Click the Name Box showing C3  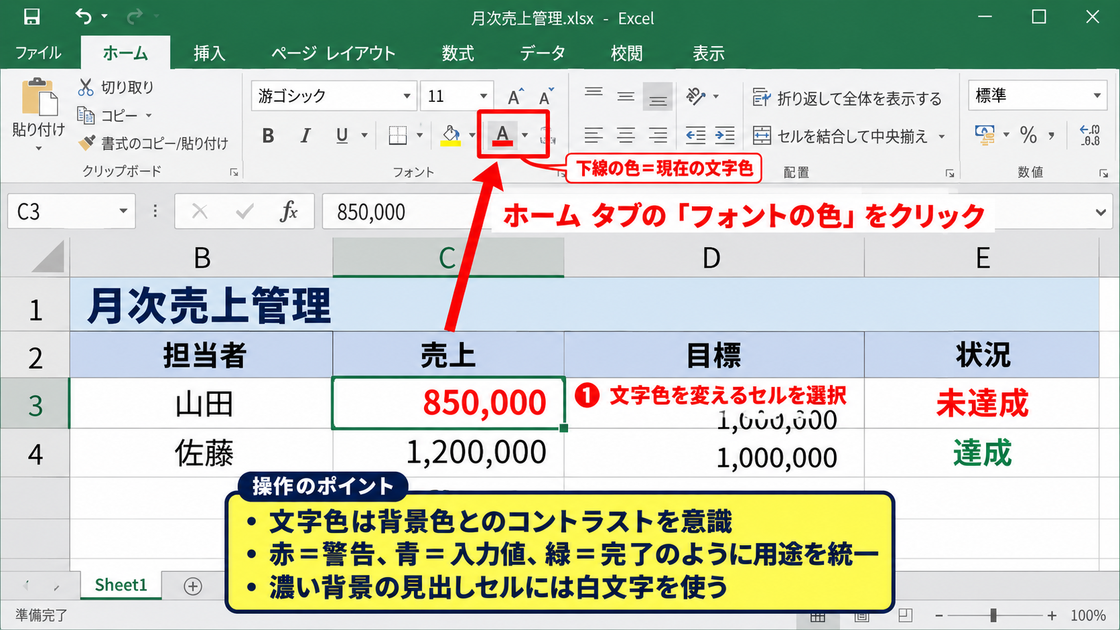(72, 212)
